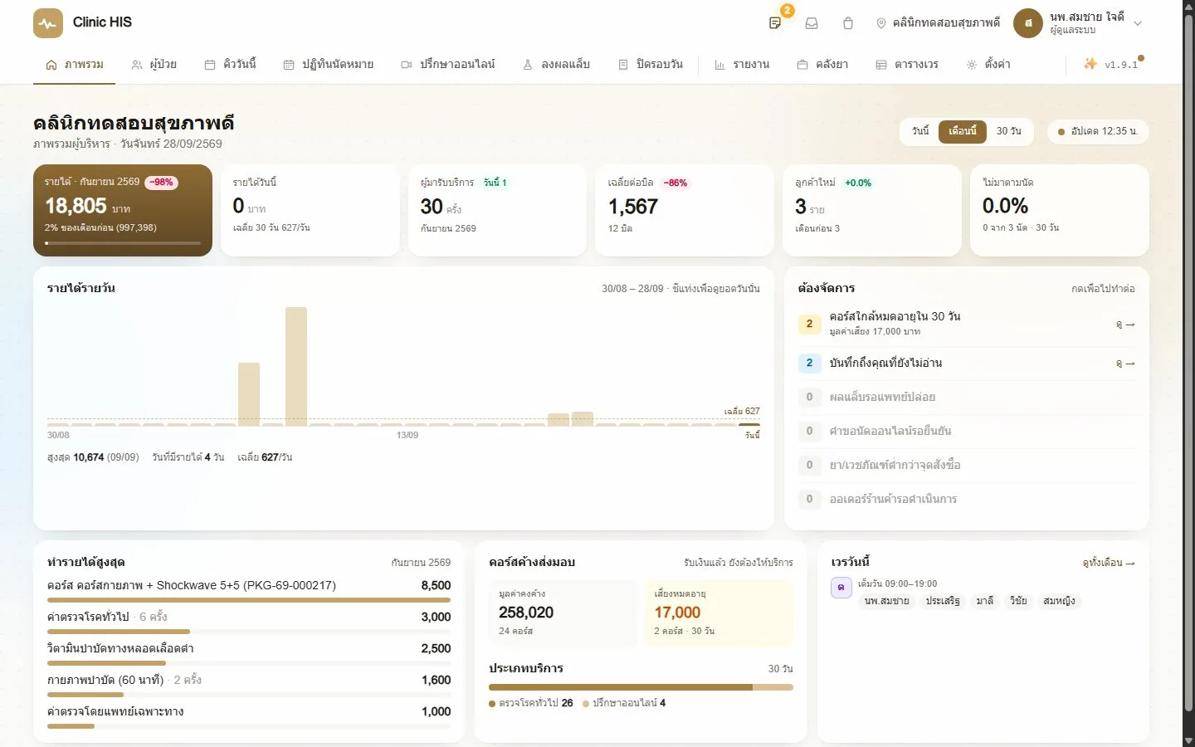
Task: Click the user avatar circle ส
Action: click(x=1028, y=23)
